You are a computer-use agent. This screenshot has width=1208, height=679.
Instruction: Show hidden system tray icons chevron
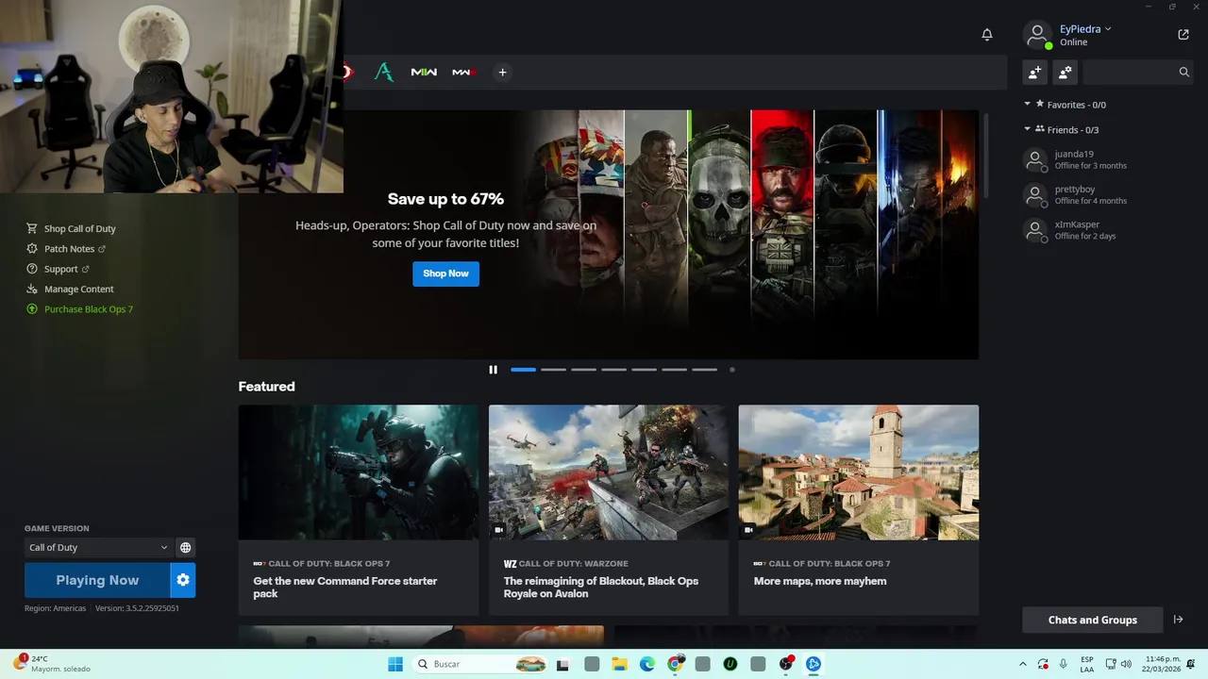point(1022,664)
